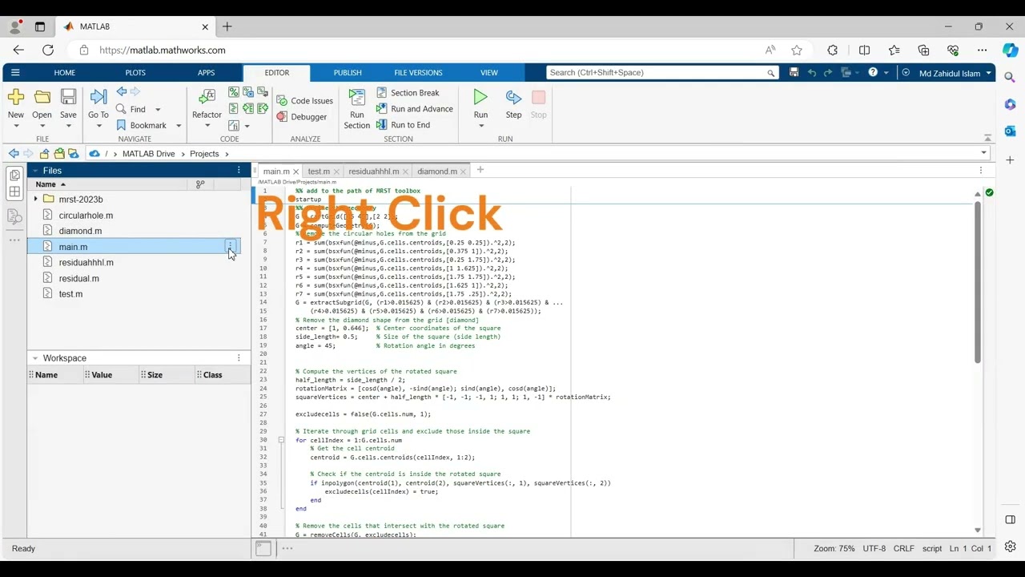Image resolution: width=1025 pixels, height=577 pixels.
Task: Click the Run Section icon
Action: [357, 98]
